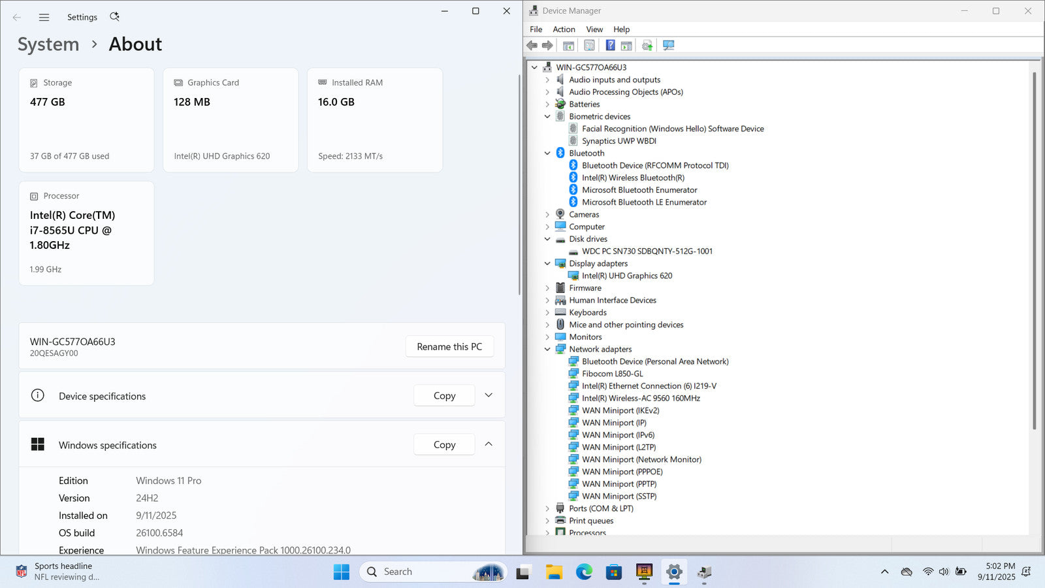Viewport: 1045px width, 588px height.
Task: Click Show/Hide Console Tree toolbar icon
Action: tap(568, 45)
